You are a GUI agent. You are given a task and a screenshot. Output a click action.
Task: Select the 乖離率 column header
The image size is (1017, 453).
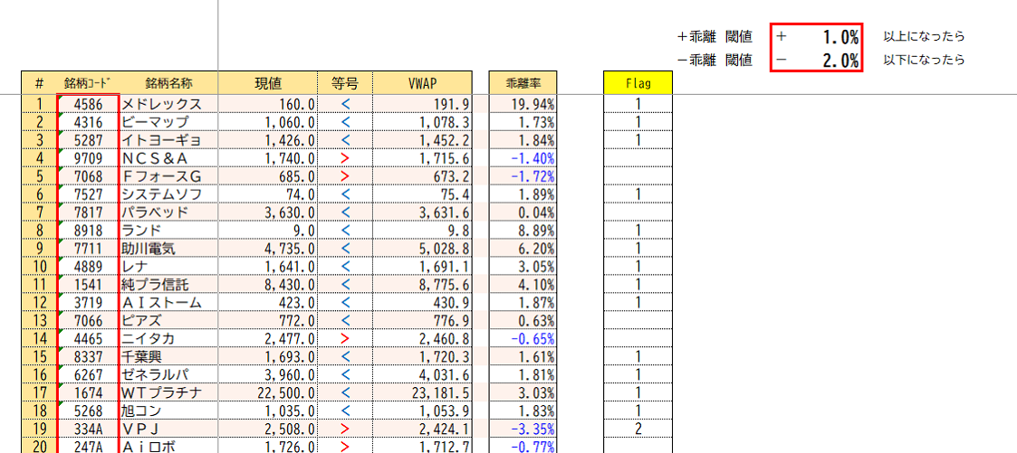[x=523, y=83]
